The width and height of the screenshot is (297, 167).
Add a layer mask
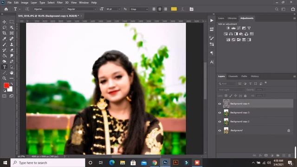click(266, 155)
